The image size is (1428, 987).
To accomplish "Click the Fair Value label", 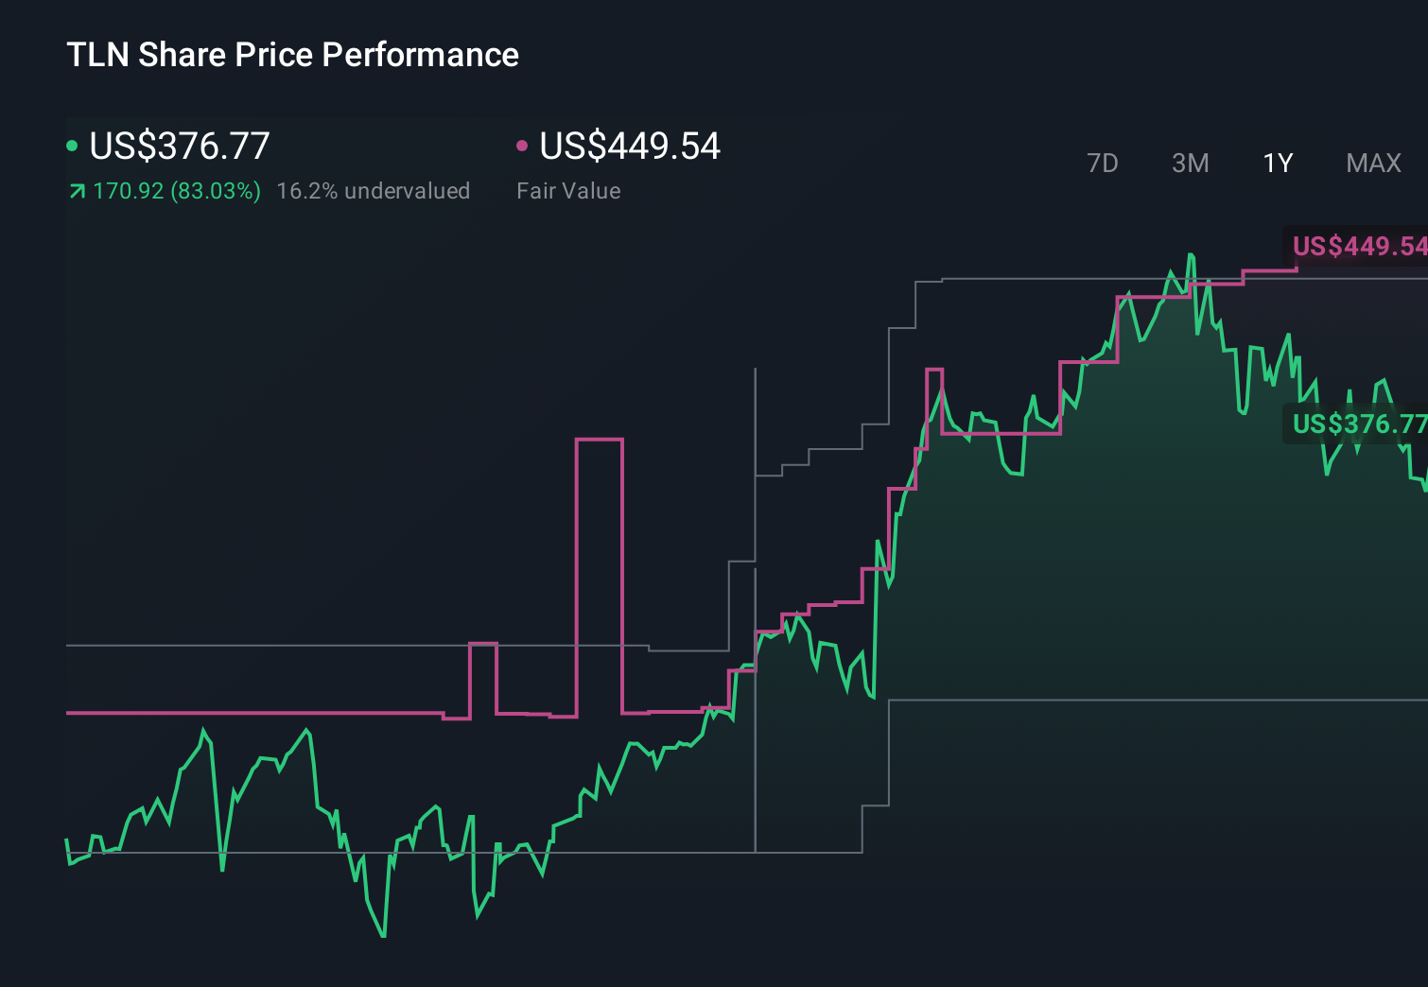I will (x=568, y=190).
